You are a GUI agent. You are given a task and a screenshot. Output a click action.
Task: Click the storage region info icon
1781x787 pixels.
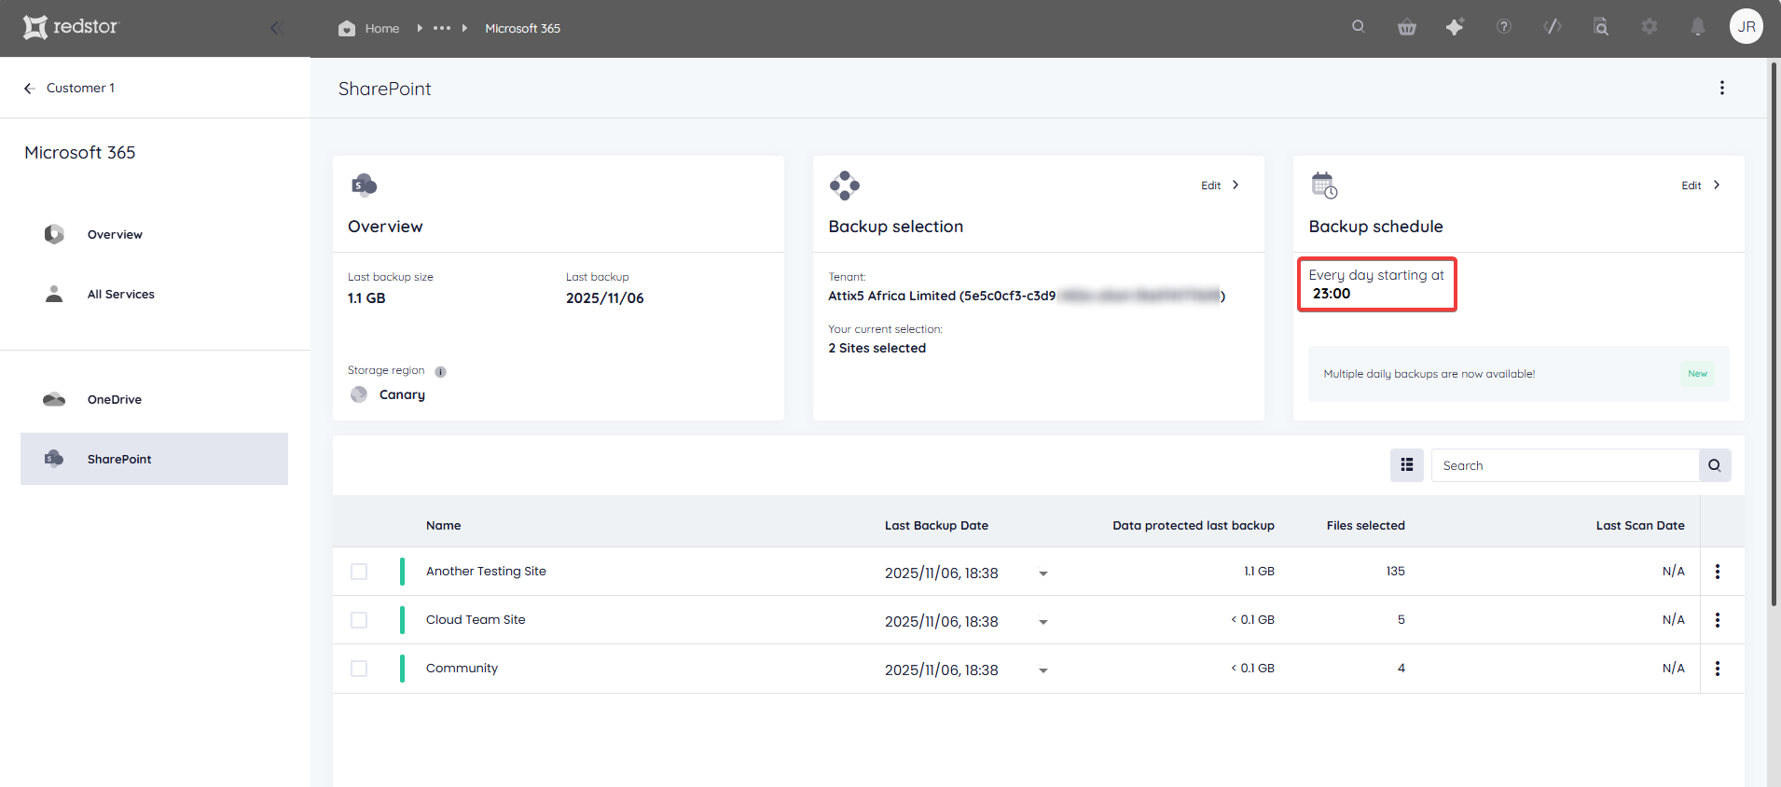point(441,372)
